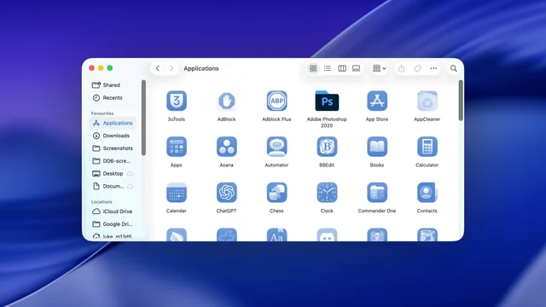The height and width of the screenshot is (307, 546).
Task: Click the Applications window title
Action: point(201,68)
